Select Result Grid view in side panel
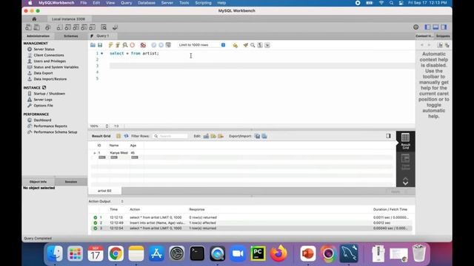This screenshot has height=266, width=474. [x=405, y=141]
